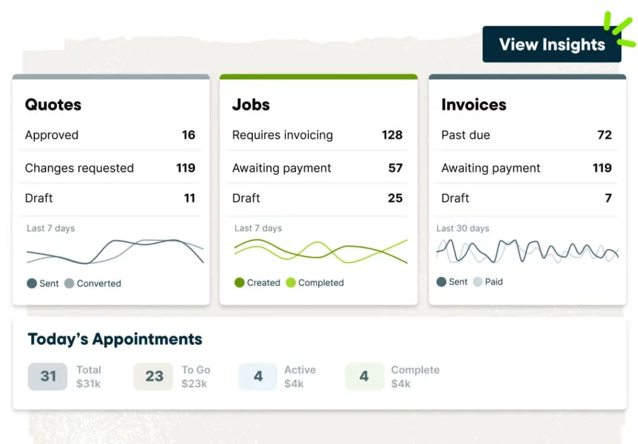
Task: Open the Approved quotes row
Action: click(110, 135)
